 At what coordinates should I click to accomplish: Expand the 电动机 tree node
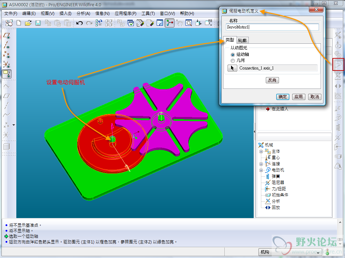pyautogui.click(x=261, y=170)
